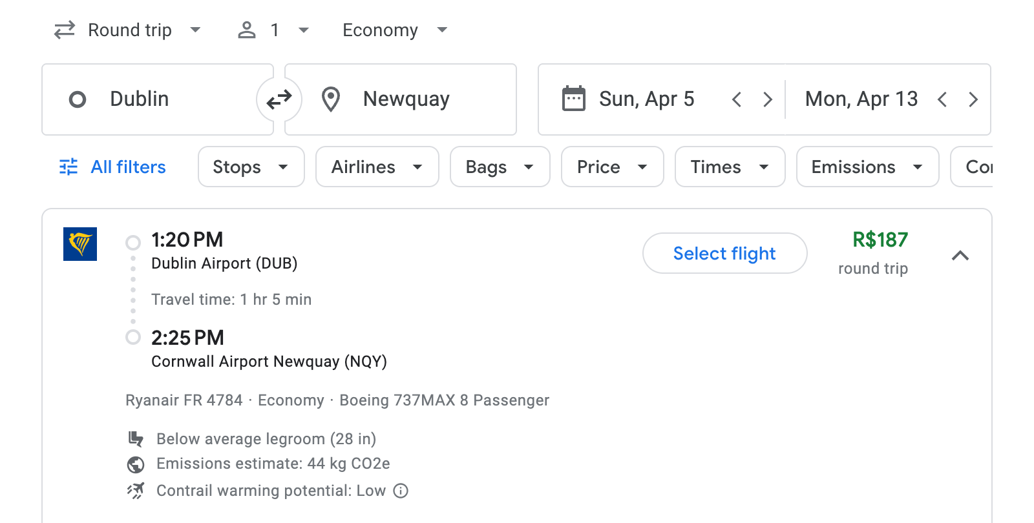
Task: Click the swap origin and destination arrows
Action: point(279,99)
